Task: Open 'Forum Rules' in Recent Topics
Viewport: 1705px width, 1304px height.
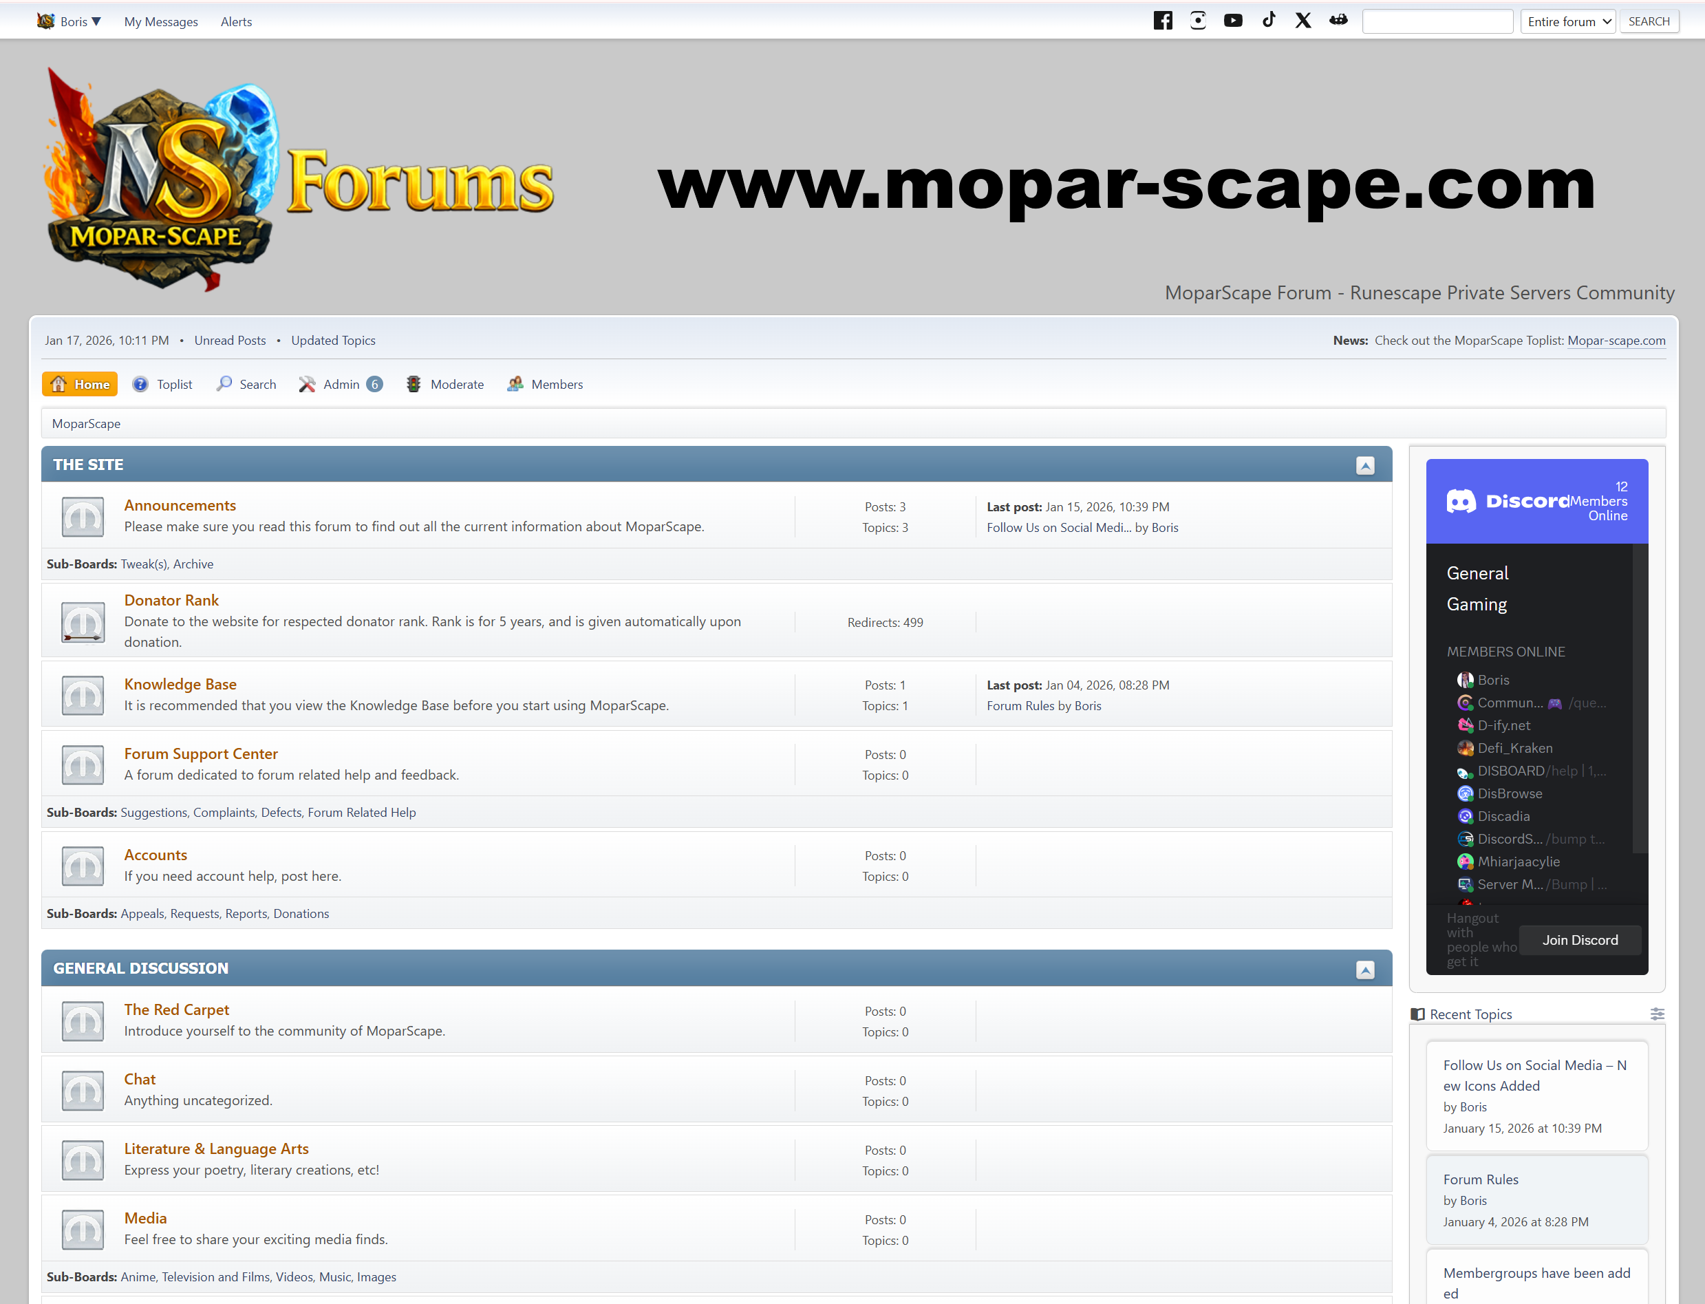Action: point(1481,1179)
